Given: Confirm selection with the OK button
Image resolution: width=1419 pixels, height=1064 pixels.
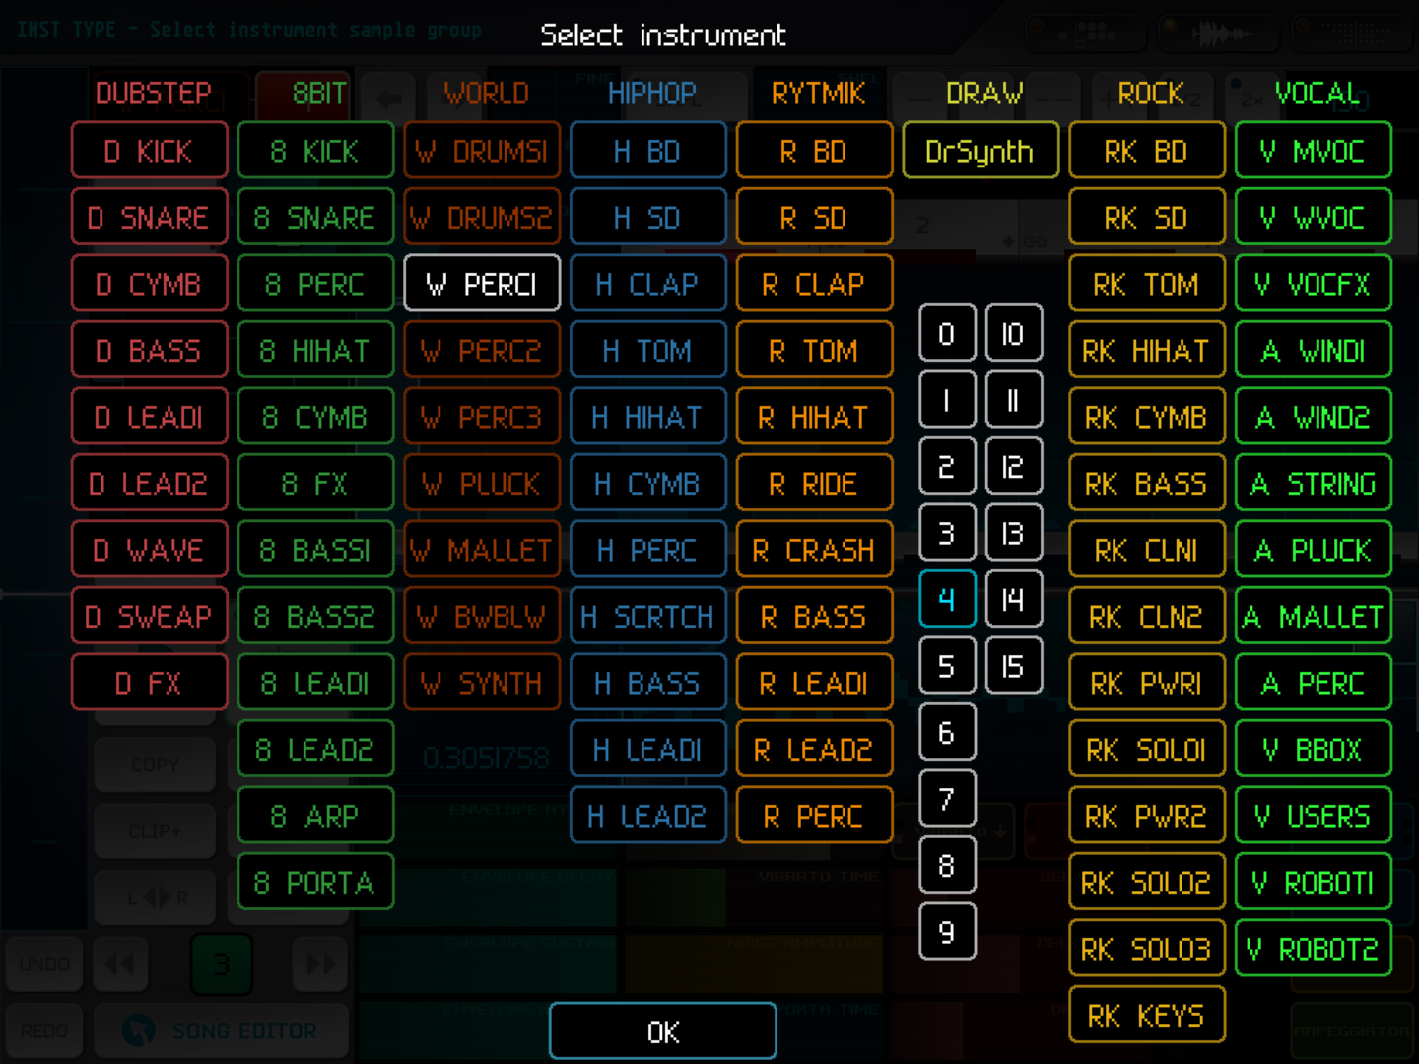Looking at the screenshot, I should [662, 1031].
